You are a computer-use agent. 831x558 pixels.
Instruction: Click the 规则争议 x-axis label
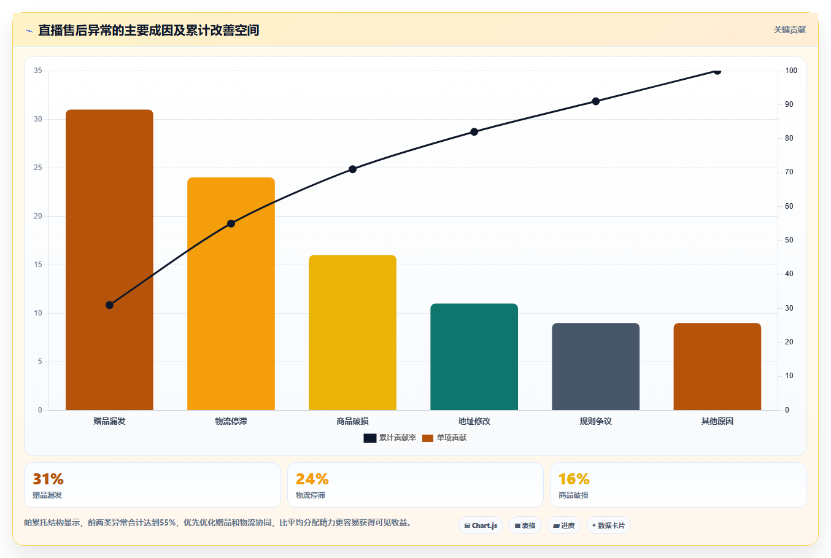click(x=595, y=421)
